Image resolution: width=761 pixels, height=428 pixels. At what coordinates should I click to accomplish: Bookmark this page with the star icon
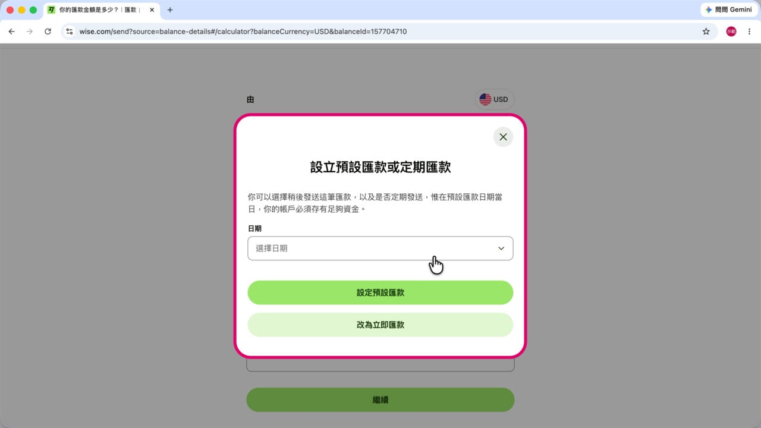click(x=706, y=32)
